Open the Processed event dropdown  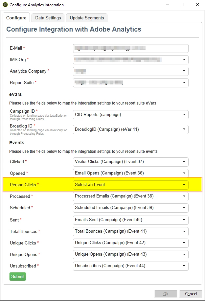130,196
